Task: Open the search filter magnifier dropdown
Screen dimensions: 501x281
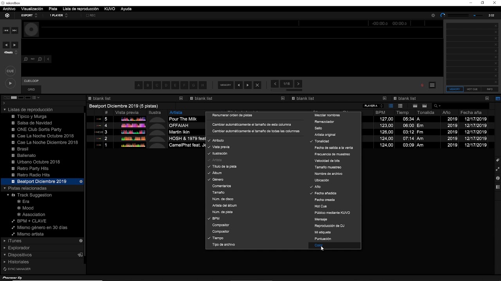Action: (x=437, y=106)
